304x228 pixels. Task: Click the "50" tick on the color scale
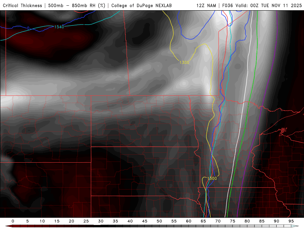pos(159,221)
